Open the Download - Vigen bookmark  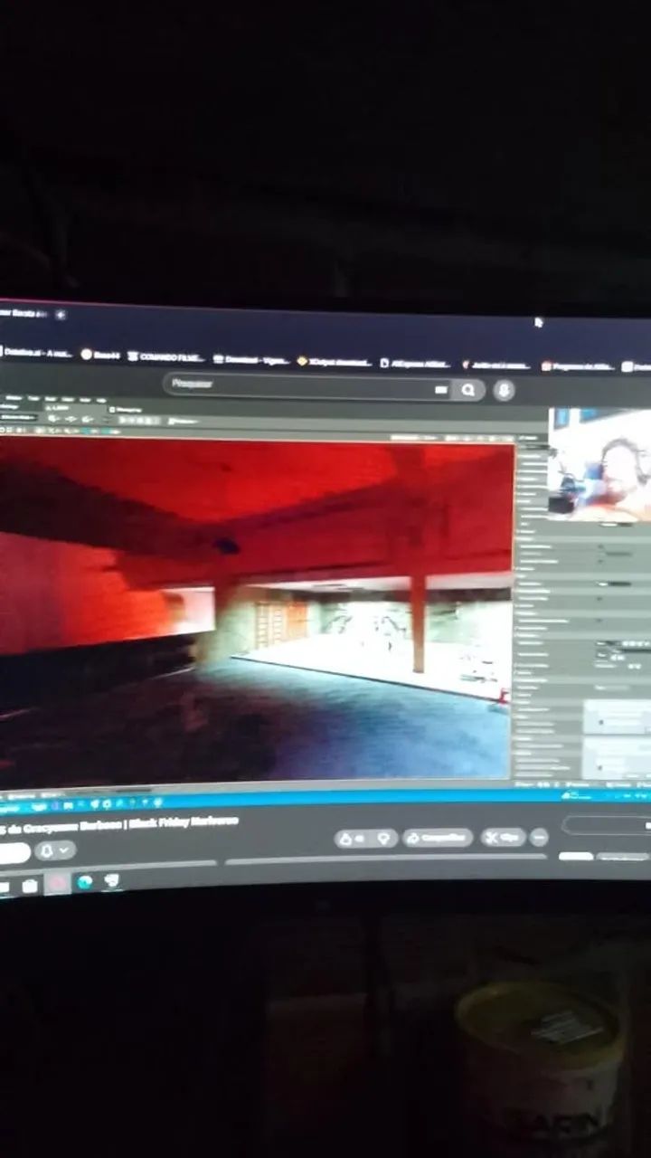pos(250,359)
